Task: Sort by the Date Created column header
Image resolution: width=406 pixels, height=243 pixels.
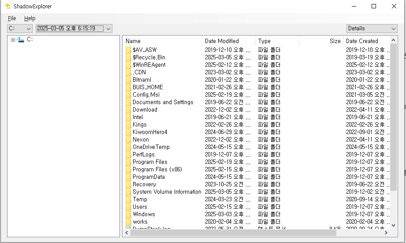Action: click(366, 41)
